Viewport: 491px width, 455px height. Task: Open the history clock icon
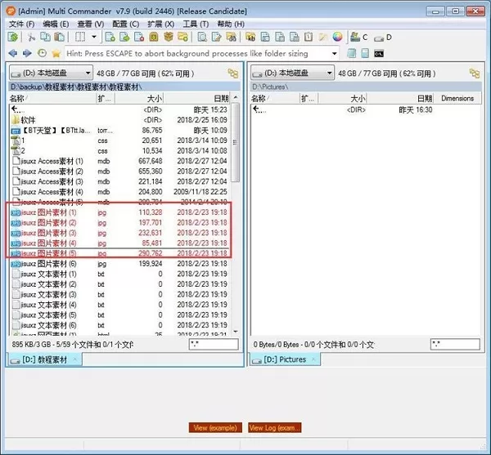pyautogui.click(x=42, y=53)
